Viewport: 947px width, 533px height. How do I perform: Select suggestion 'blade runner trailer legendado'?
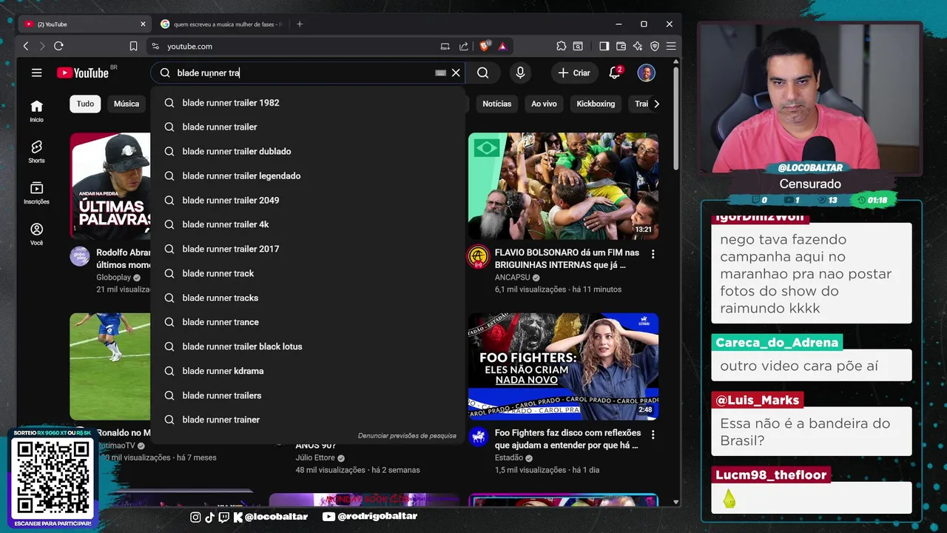coord(308,175)
